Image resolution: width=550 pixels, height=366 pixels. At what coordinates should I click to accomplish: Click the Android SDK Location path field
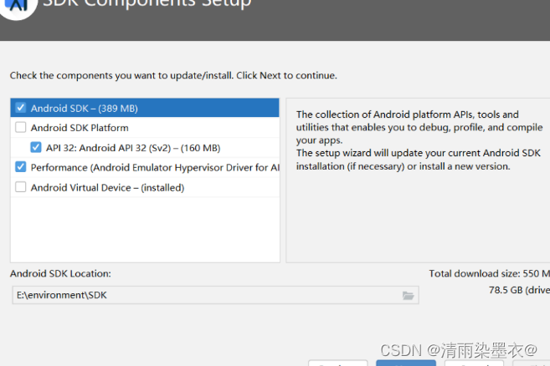[x=215, y=295]
